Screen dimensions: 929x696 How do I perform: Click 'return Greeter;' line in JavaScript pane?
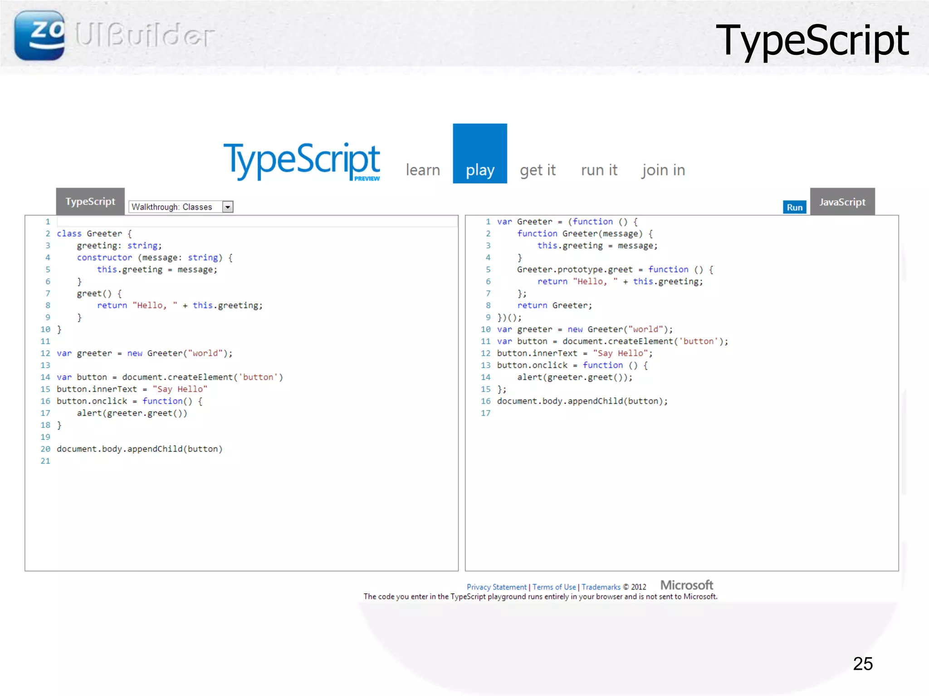[555, 305]
